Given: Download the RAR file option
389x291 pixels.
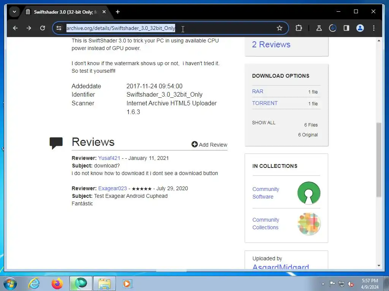Looking at the screenshot, I should pos(258,91).
